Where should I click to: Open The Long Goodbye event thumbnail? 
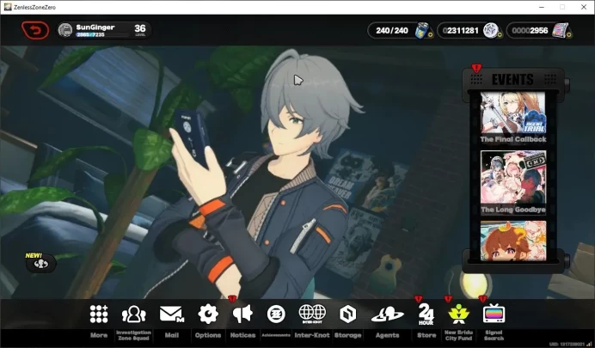point(513,178)
